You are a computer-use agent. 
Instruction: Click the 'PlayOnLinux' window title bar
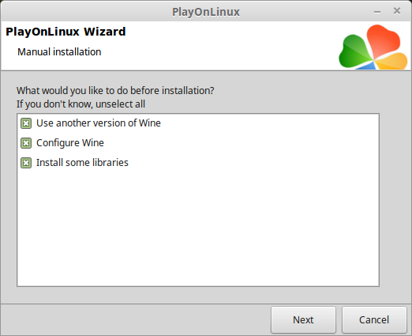tap(206, 12)
